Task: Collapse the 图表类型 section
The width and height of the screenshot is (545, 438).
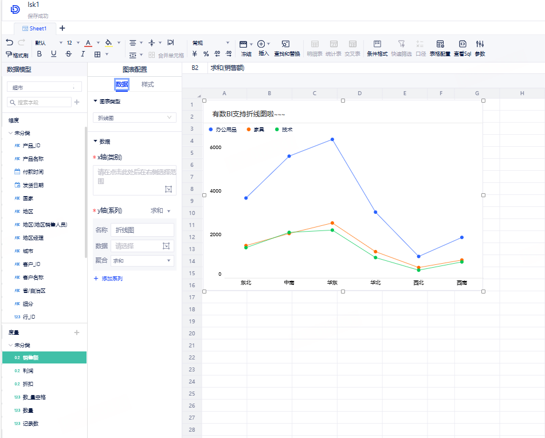Action: [96, 101]
